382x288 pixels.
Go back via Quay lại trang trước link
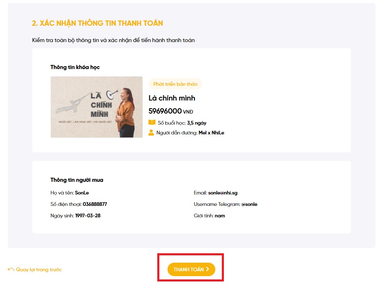(38, 270)
